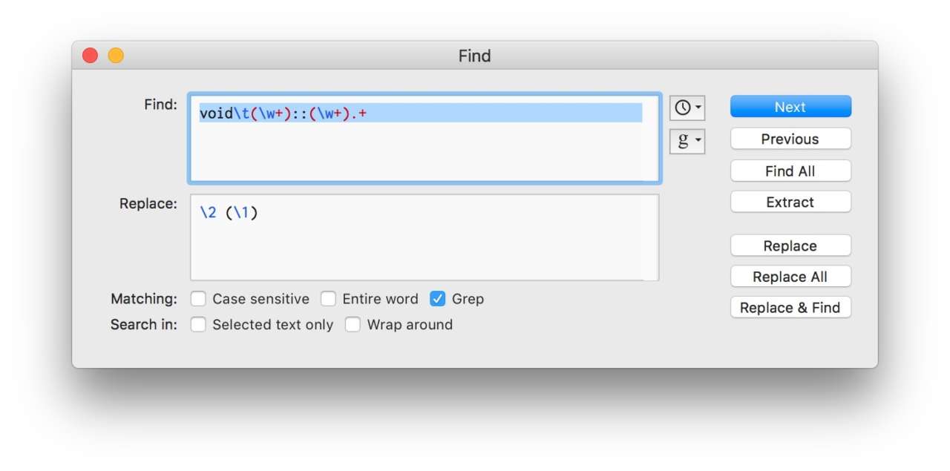Uncheck the Grep checkbox
950x471 pixels.
click(438, 299)
